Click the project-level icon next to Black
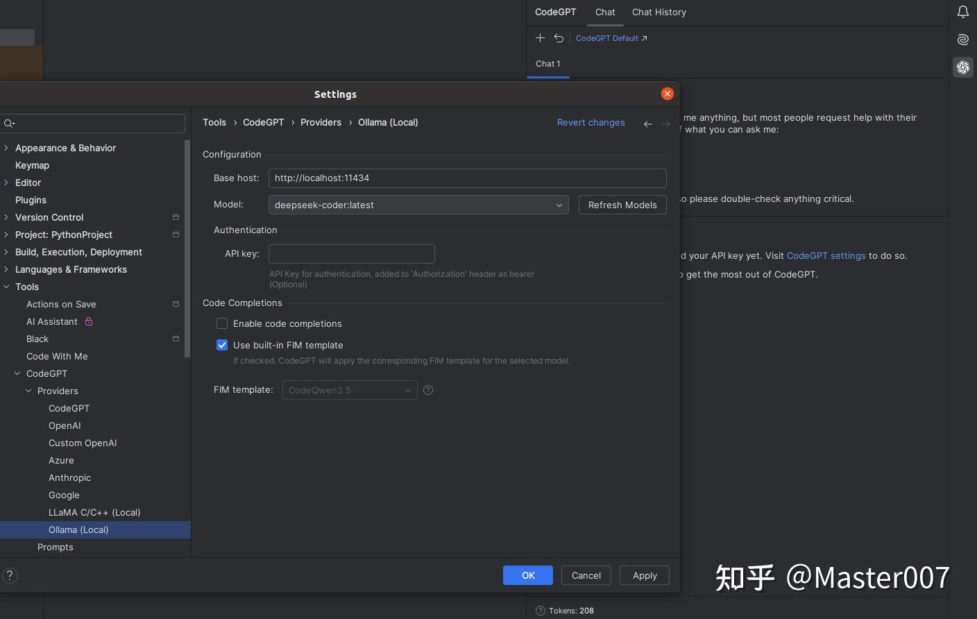 (176, 339)
